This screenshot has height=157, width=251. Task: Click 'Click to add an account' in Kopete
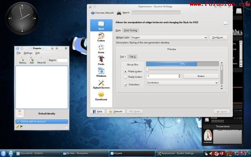pos(42,122)
